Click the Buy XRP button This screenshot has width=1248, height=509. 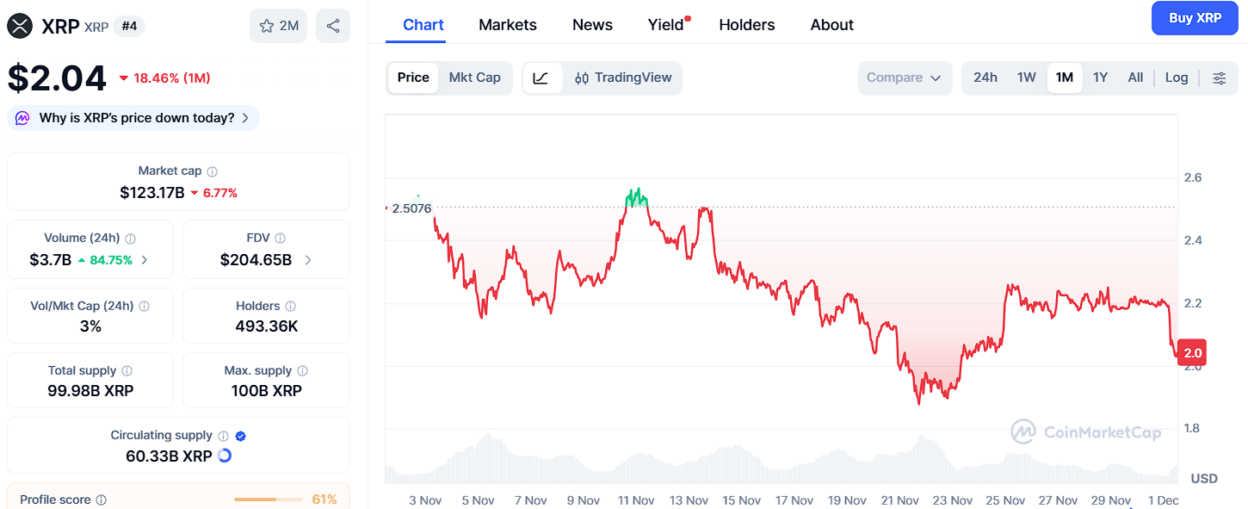click(x=1195, y=17)
